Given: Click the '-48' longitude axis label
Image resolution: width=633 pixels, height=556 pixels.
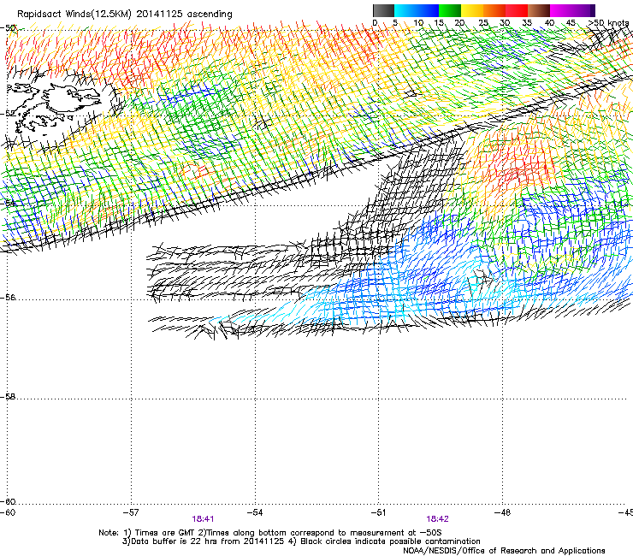Looking at the screenshot, I should pyautogui.click(x=502, y=512).
